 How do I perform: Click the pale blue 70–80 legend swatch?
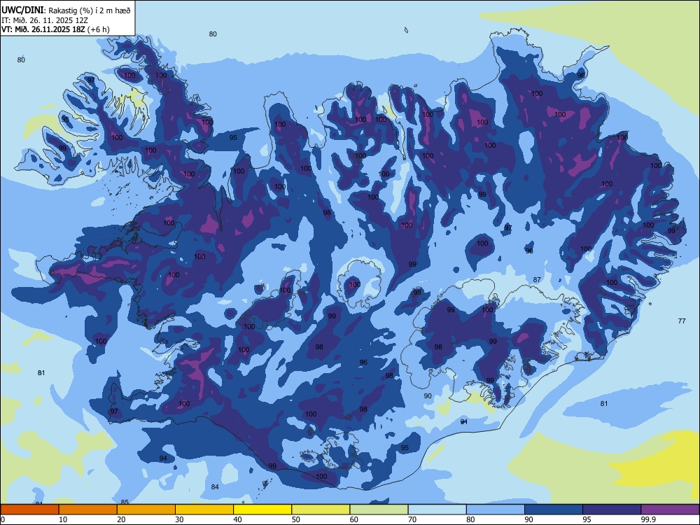(x=437, y=510)
